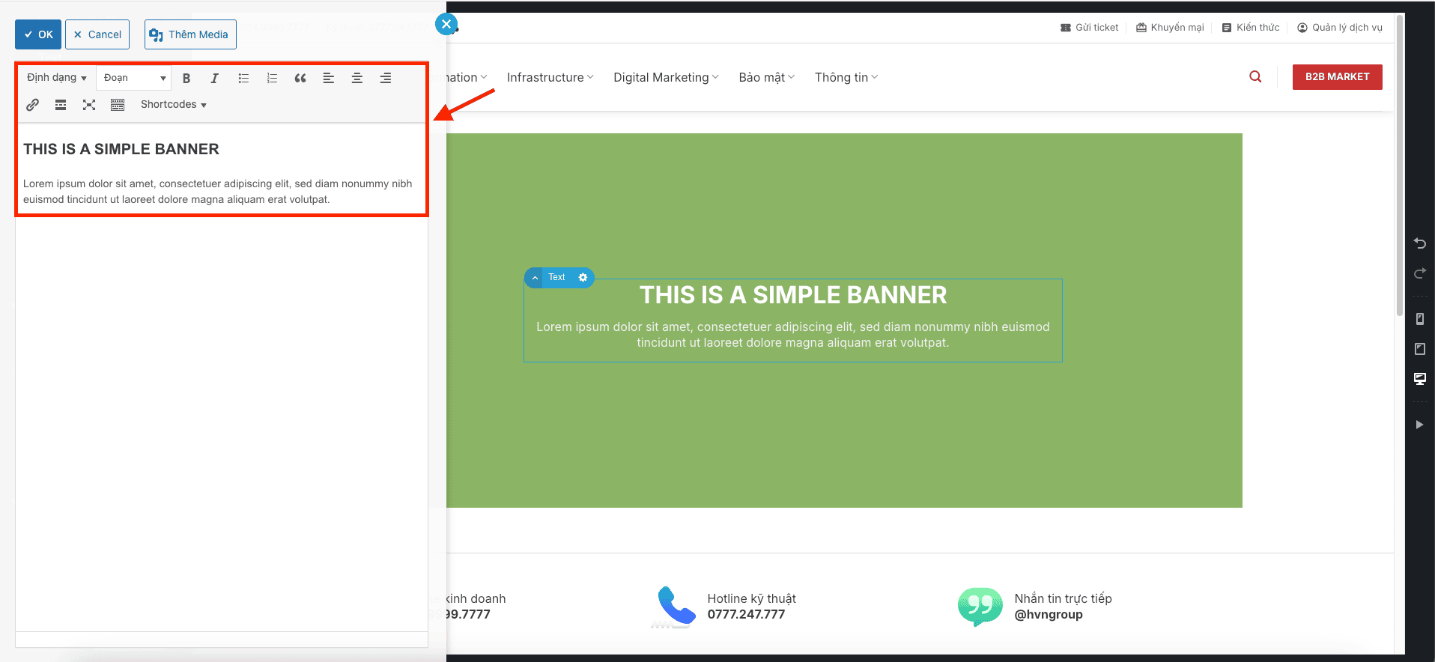Align text left
Viewport: 1435px width, 662px height.
tap(329, 78)
